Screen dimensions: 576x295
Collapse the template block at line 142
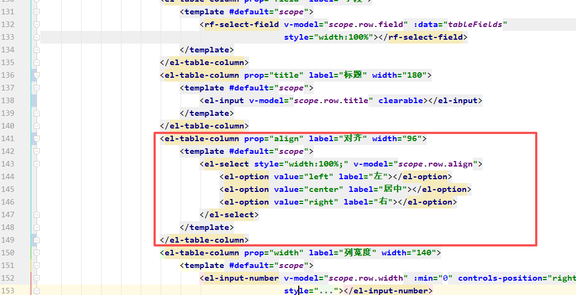[36, 151]
